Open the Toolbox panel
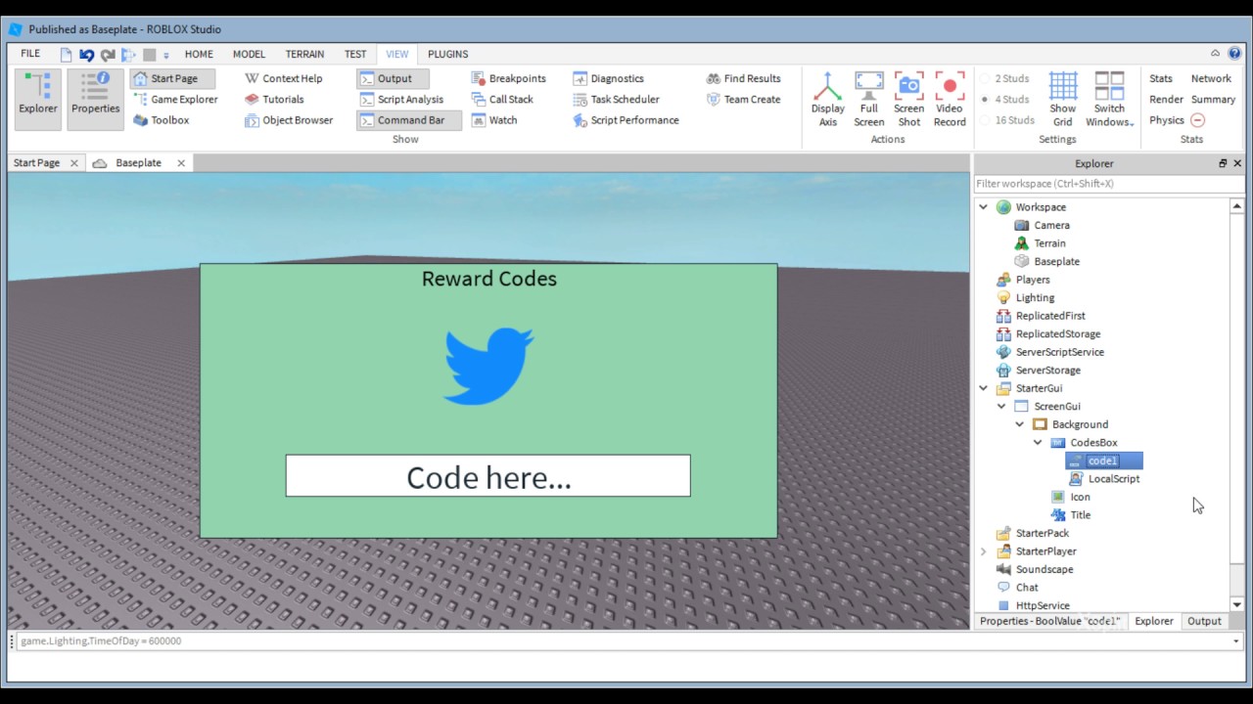Viewport: 1253px width, 704px height. [x=161, y=120]
